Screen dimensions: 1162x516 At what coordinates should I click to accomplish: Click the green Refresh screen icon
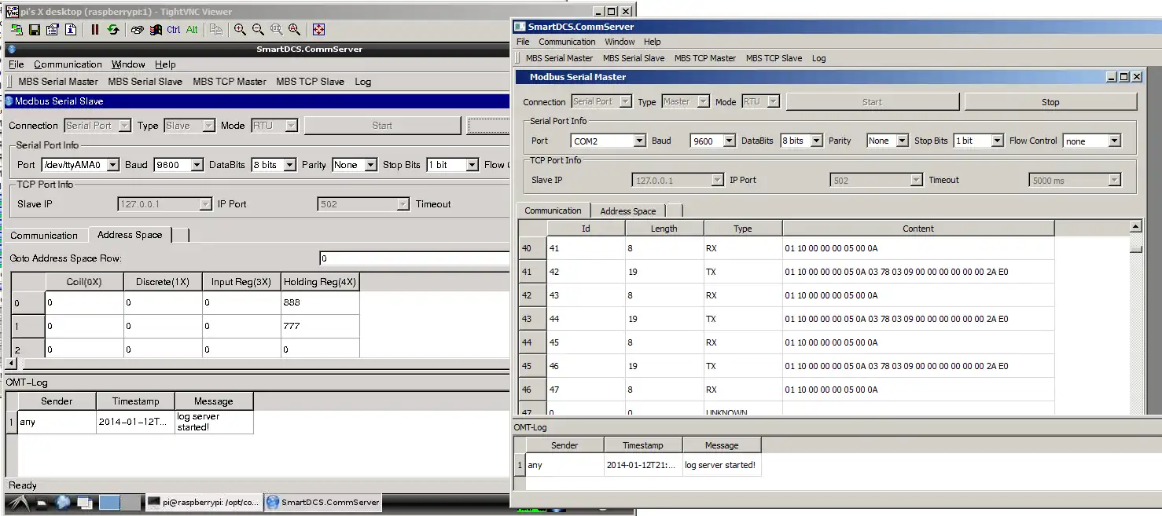click(113, 30)
